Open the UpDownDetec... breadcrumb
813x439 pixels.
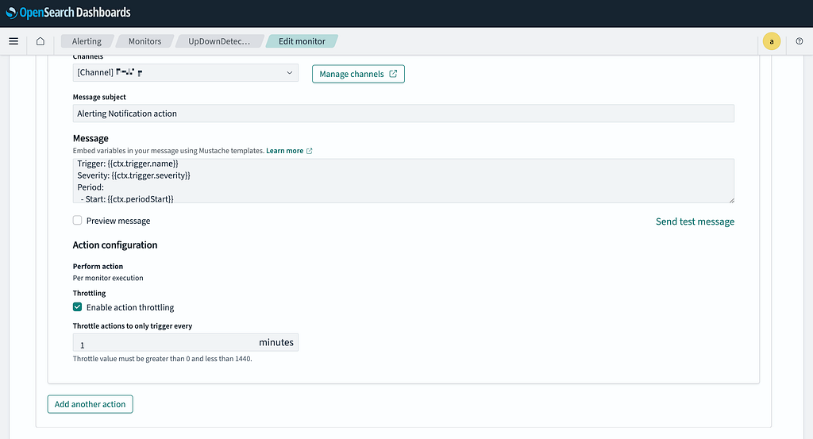(x=219, y=41)
